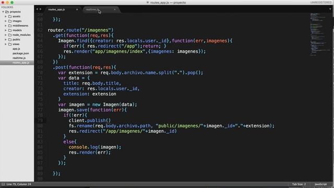Click the 'var data = {' line
334x188 pixels.
tap(74, 78)
